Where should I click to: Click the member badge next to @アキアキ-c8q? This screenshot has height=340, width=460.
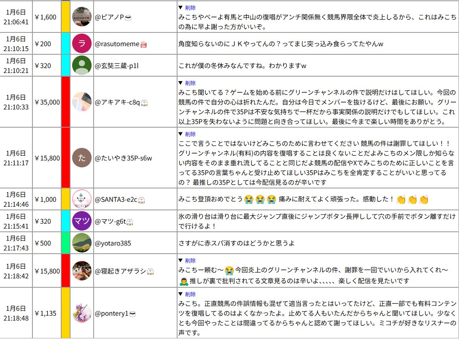pyautogui.click(x=143, y=103)
